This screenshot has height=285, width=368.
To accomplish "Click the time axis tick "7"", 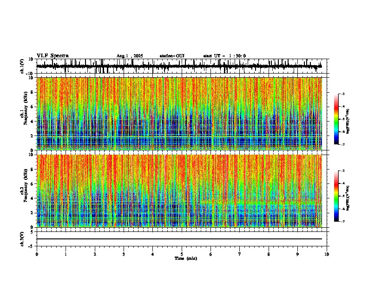I will point(240,254).
